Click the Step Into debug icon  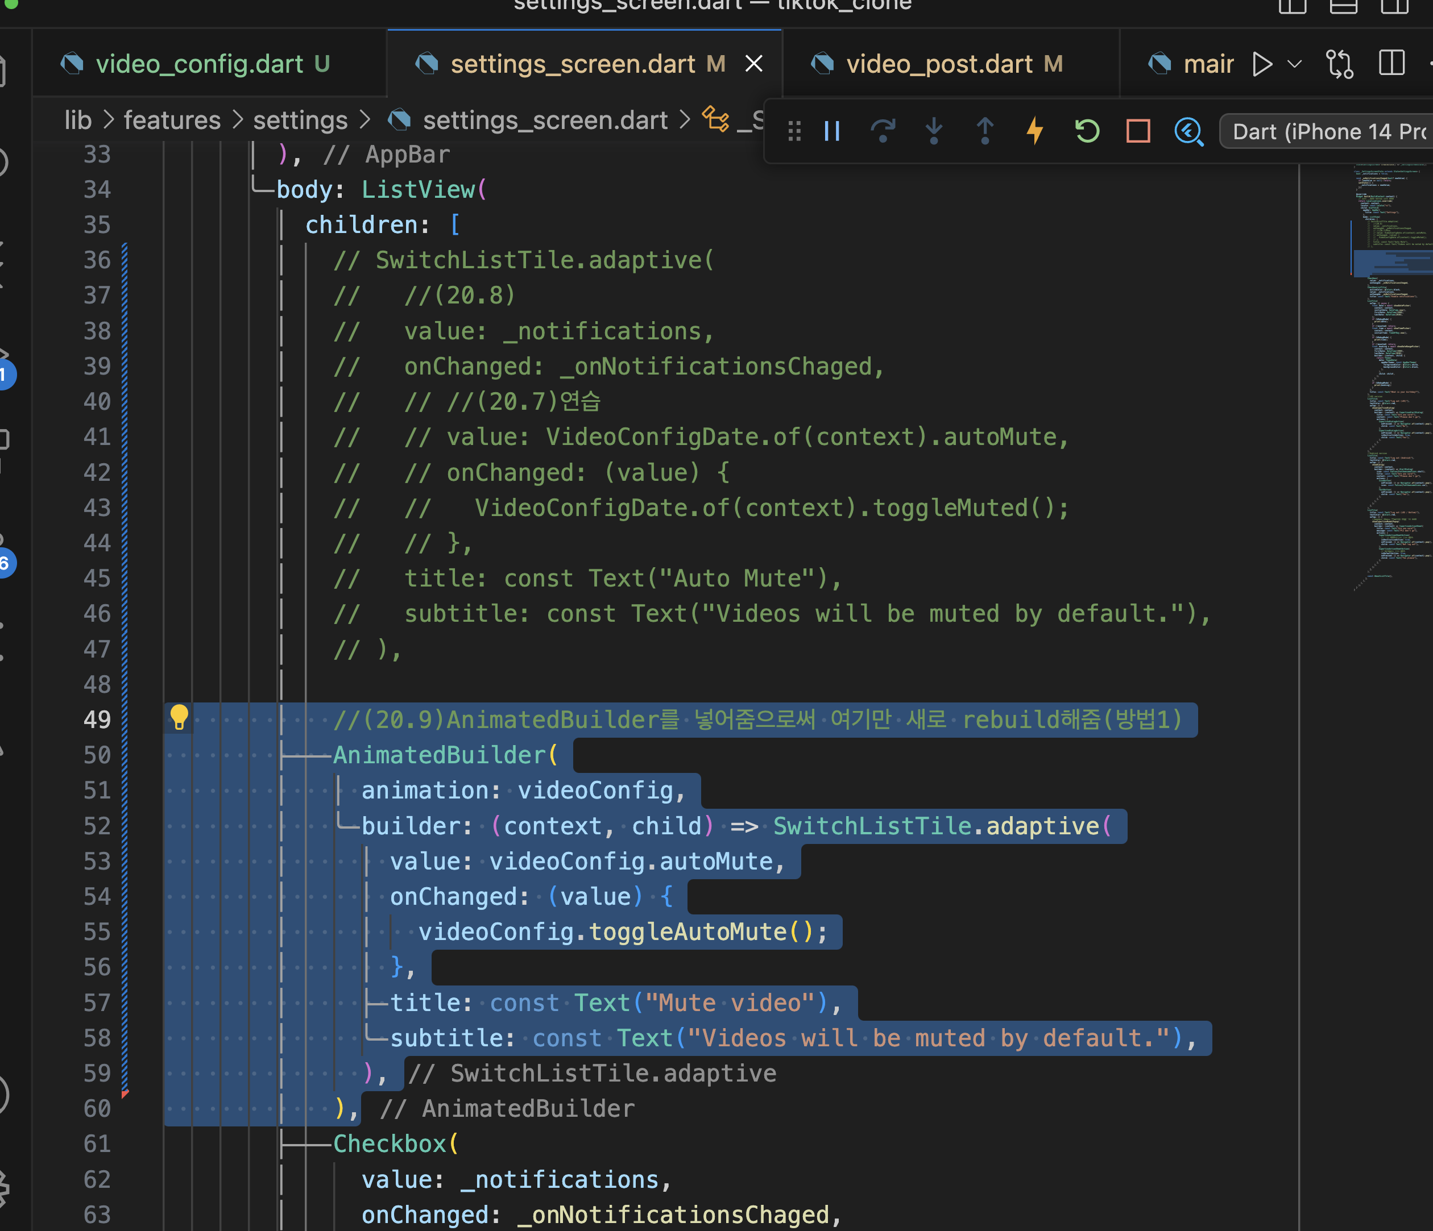pyautogui.click(x=934, y=131)
